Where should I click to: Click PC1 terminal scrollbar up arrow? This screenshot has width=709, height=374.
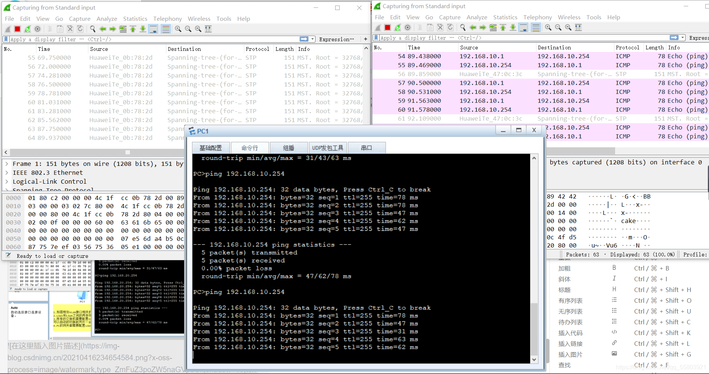pyautogui.click(x=534, y=158)
